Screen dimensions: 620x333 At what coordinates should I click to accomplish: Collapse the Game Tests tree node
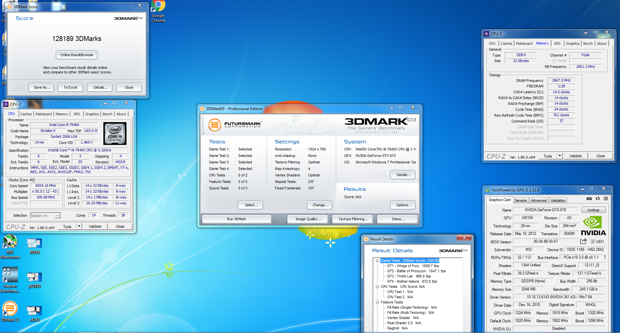click(377, 261)
